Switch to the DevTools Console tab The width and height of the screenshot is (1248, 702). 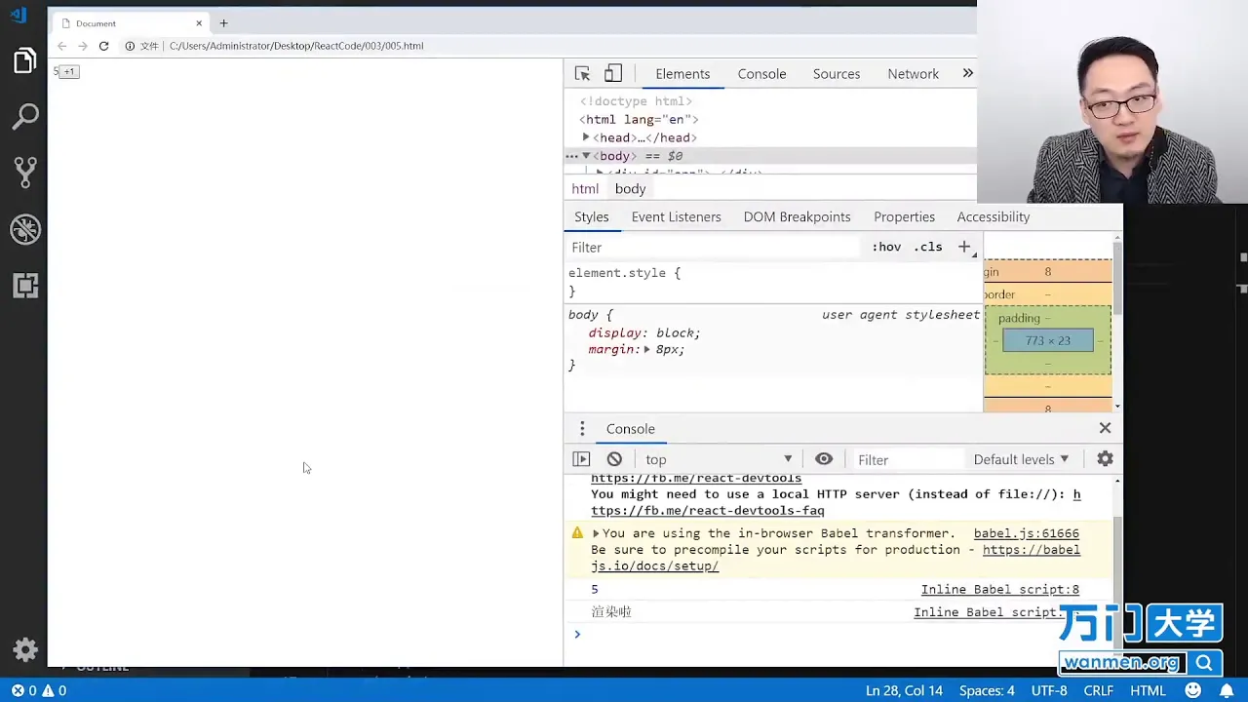(761, 74)
